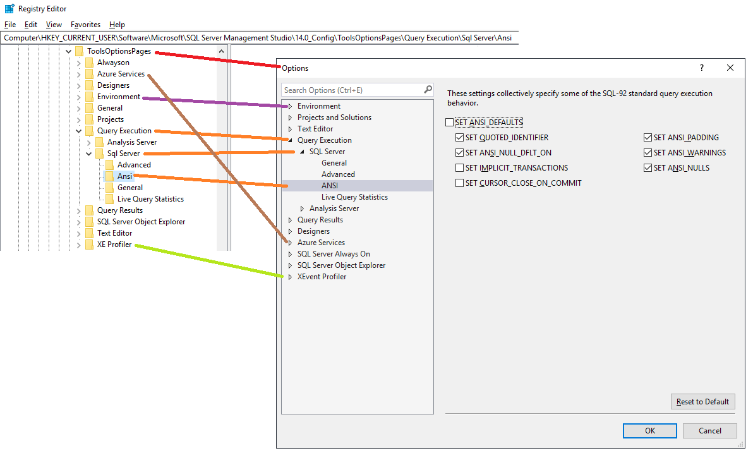Select Query Results in Options tree
This screenshot has width=753, height=453.
click(x=320, y=220)
